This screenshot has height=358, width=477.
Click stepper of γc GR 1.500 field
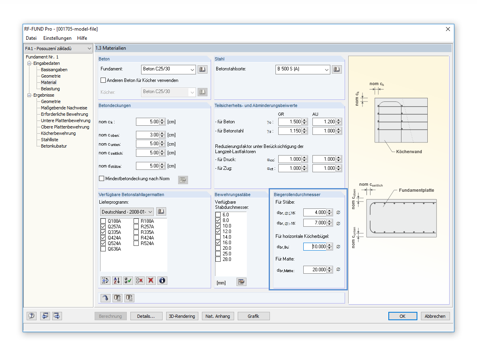click(x=304, y=122)
